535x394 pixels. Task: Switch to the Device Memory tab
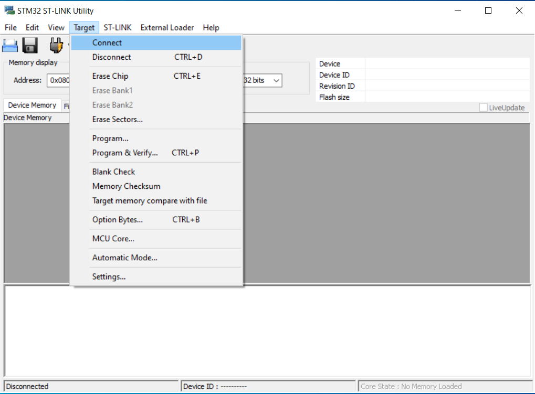click(32, 105)
